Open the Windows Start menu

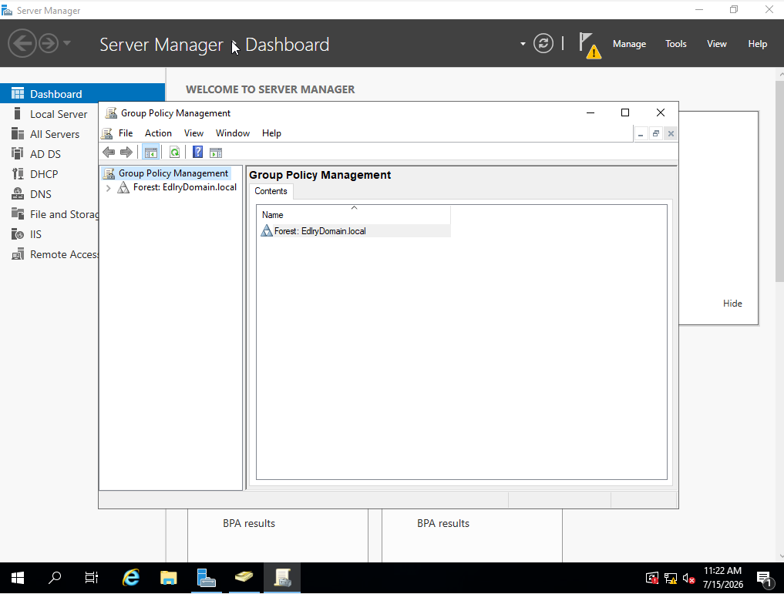coord(18,578)
